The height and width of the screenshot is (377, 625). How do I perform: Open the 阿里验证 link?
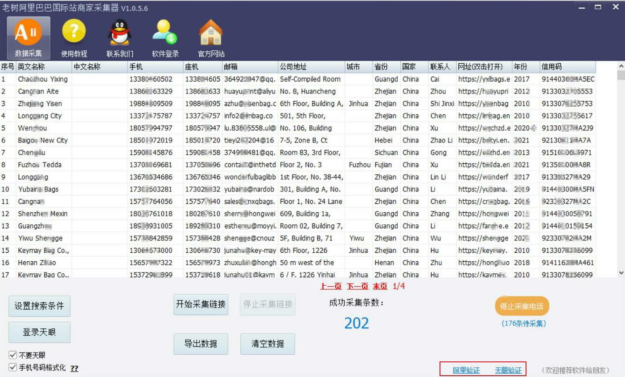click(x=466, y=370)
